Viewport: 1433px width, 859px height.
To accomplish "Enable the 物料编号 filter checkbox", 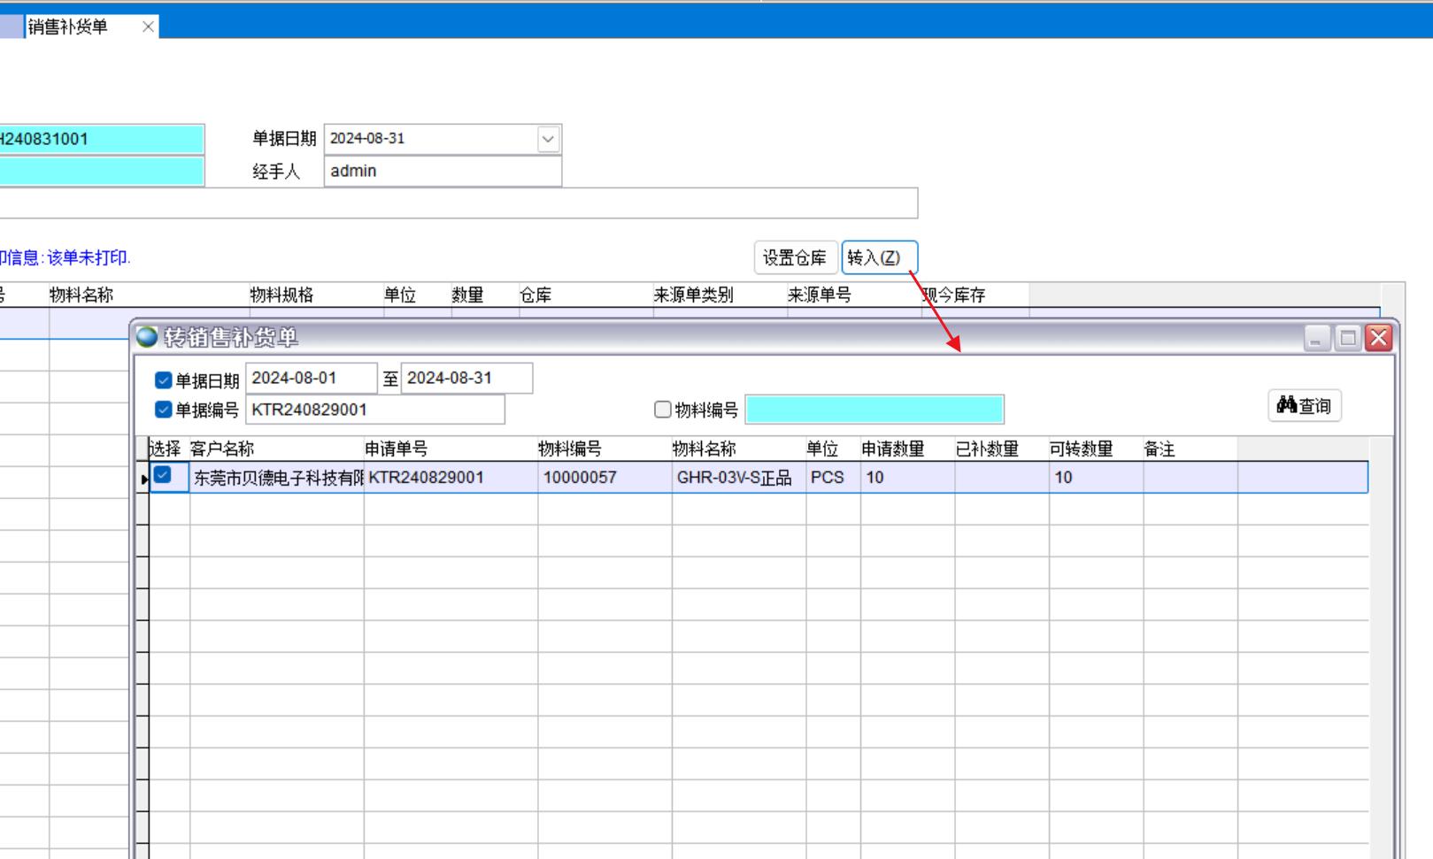I will coord(662,410).
